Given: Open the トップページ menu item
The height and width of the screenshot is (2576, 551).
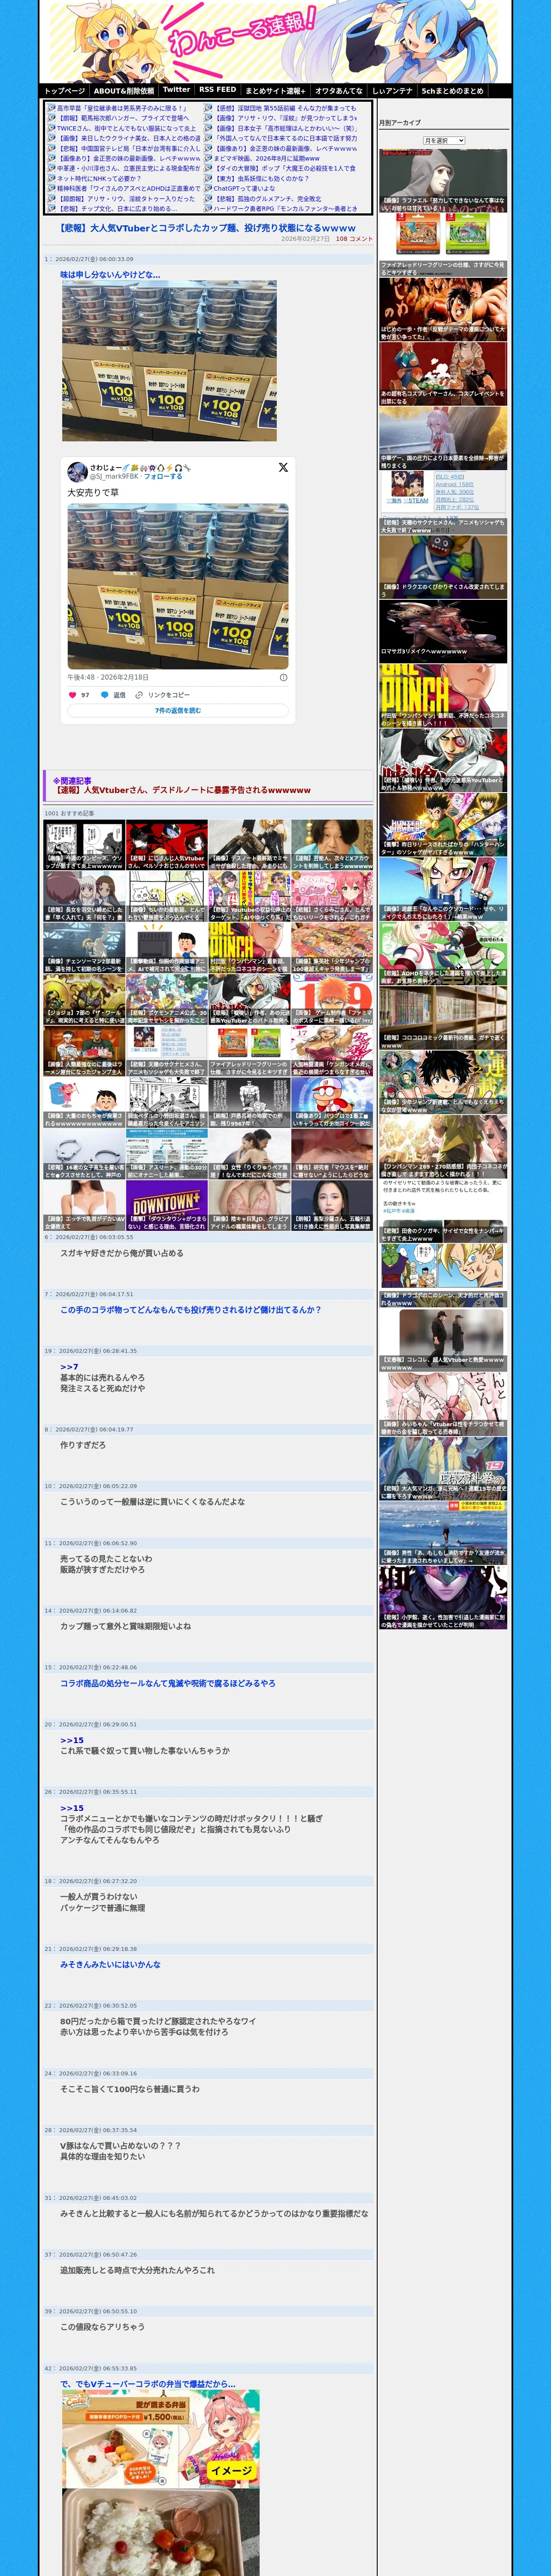Looking at the screenshot, I should [x=64, y=90].
